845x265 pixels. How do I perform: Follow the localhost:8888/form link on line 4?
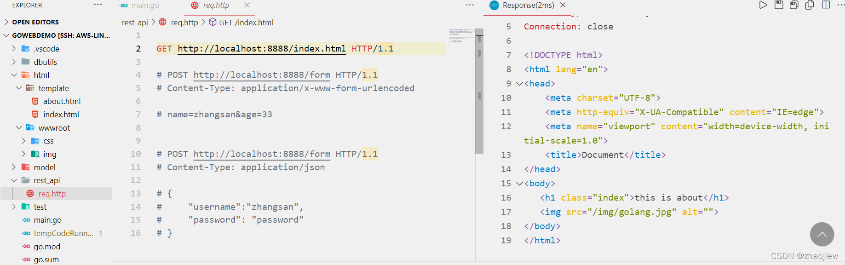(262, 75)
